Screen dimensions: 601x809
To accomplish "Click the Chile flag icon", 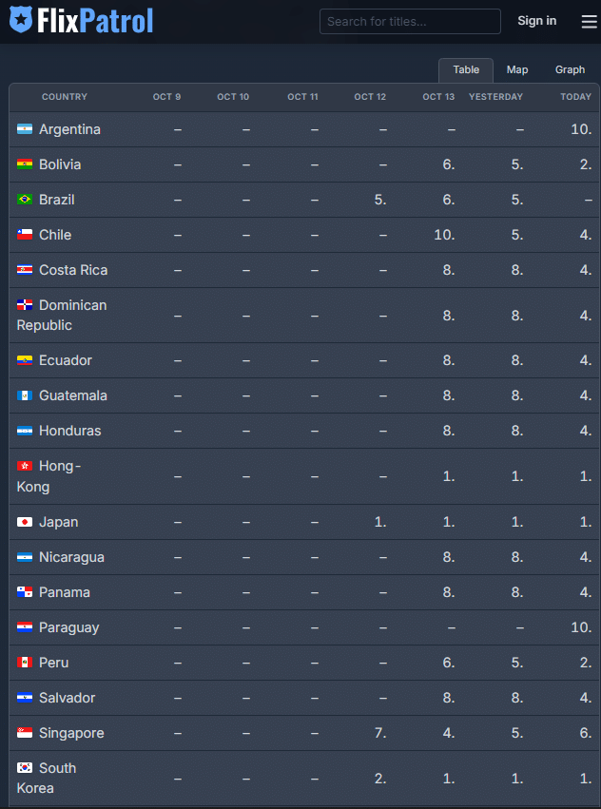I will pyautogui.click(x=25, y=235).
